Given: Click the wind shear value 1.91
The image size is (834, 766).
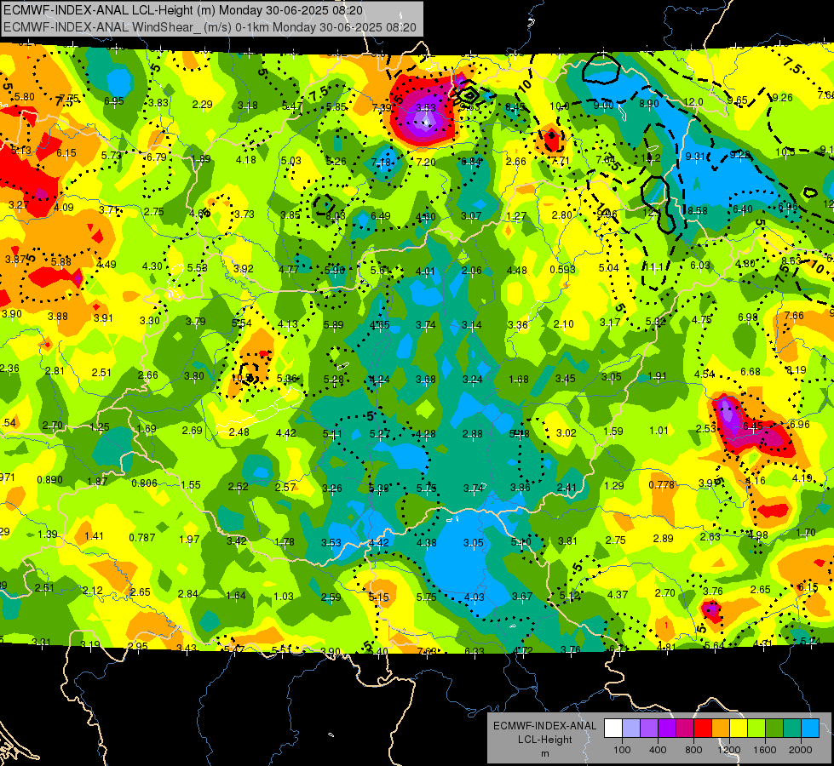Looking at the screenshot, I should tap(658, 376).
